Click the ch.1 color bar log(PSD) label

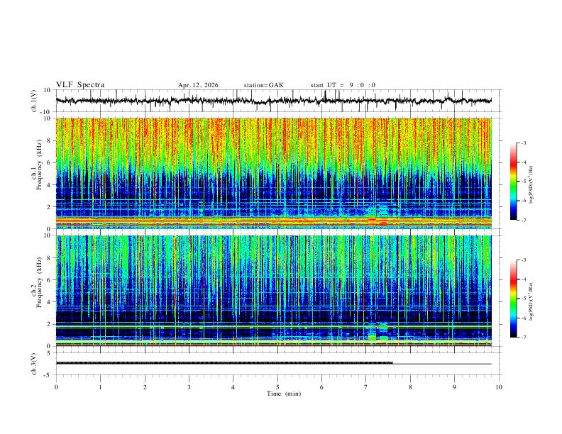531,185
